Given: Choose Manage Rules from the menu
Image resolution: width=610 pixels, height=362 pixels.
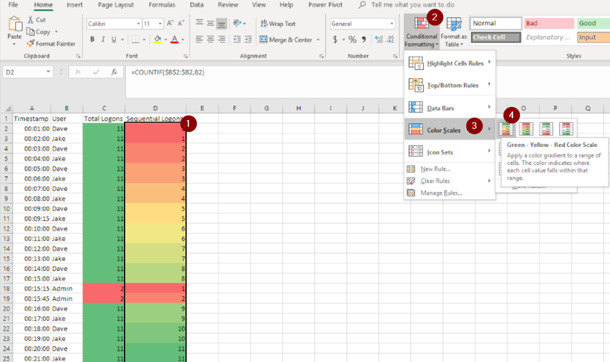Looking at the screenshot, I should click(x=441, y=193).
